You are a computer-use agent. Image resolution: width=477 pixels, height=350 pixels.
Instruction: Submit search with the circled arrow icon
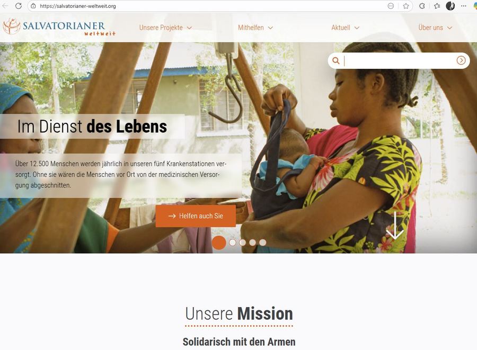click(x=461, y=60)
